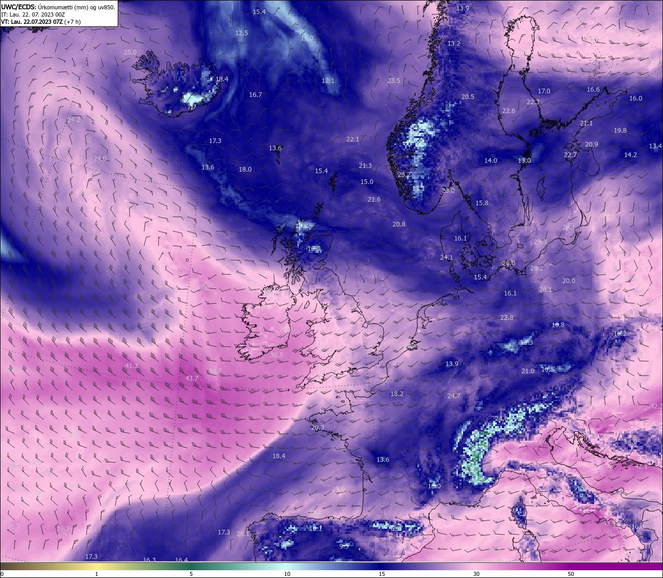Click the 24.7 value label
This screenshot has width=663, height=578.
[x=453, y=396]
